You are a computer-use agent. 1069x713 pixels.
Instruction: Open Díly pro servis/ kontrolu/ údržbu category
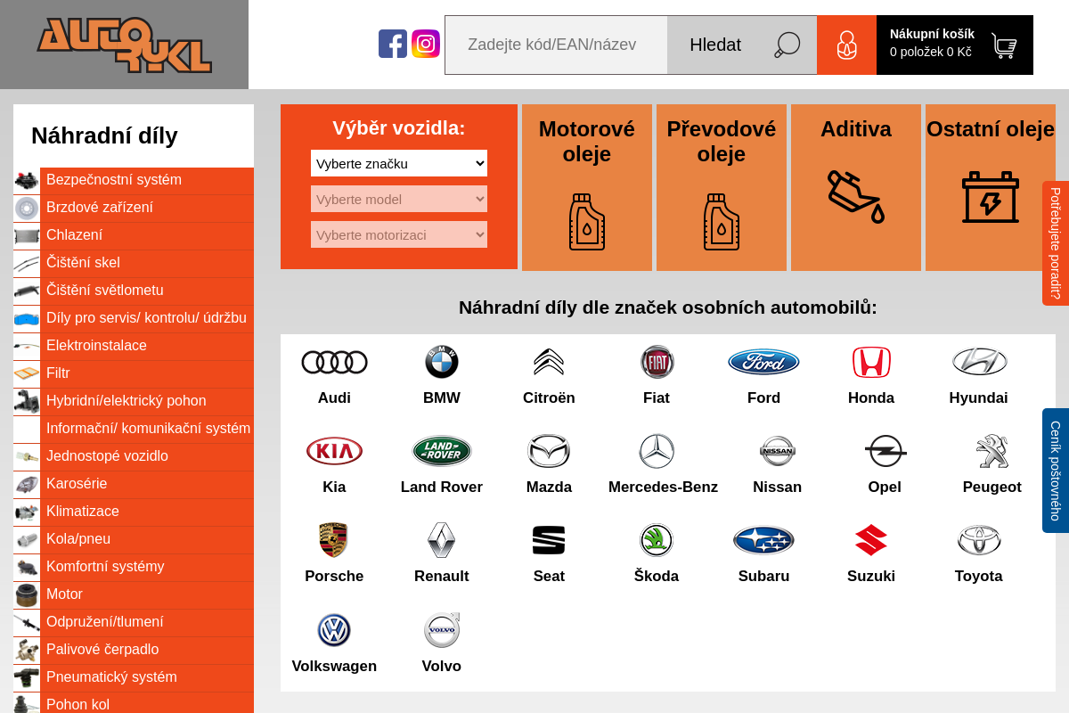click(134, 319)
